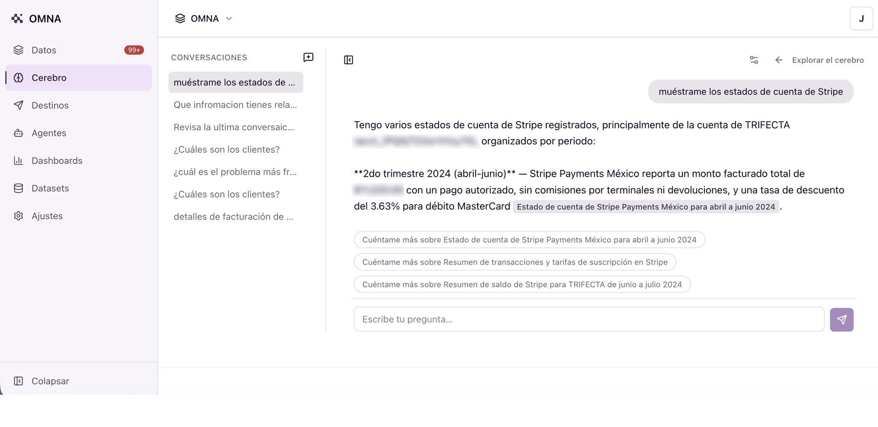Viewport: 878px width, 427px height.
Task: Start a new conversation with plus icon
Action: [x=308, y=57]
